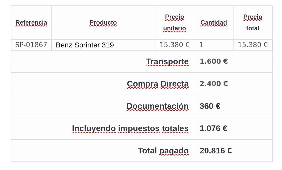Viewport: 282px width, 170px height.
Task: Click the Compra Directa label
Action: (157, 84)
